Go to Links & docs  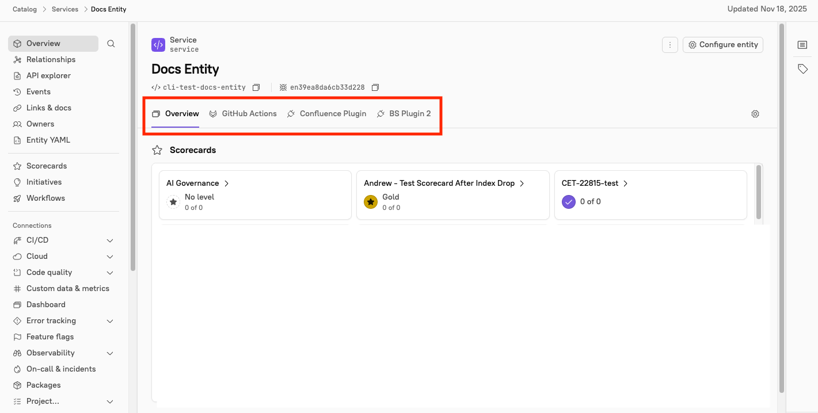[49, 108]
